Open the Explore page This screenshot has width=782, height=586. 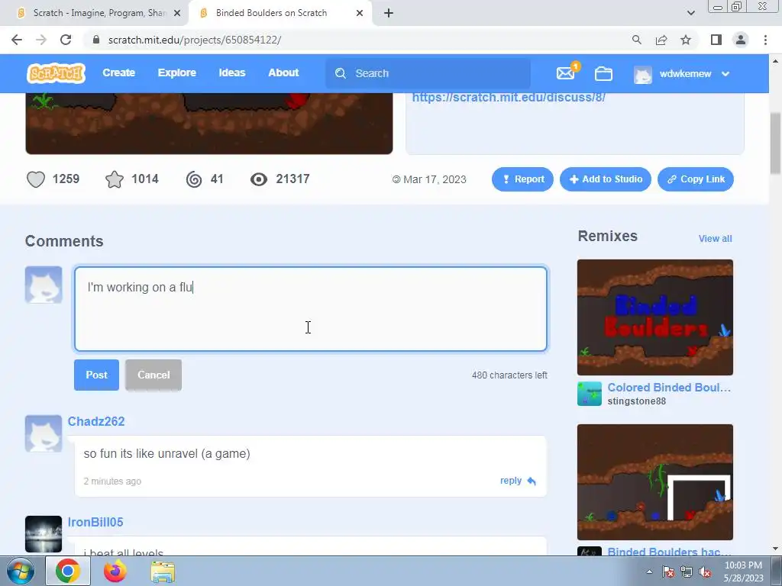pos(177,72)
